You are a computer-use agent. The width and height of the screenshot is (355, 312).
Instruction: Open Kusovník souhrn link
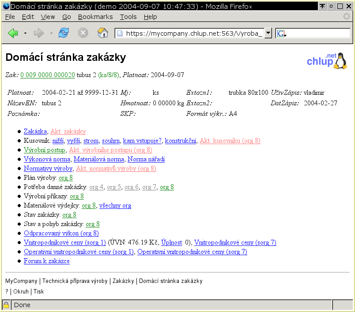[x=111, y=141]
